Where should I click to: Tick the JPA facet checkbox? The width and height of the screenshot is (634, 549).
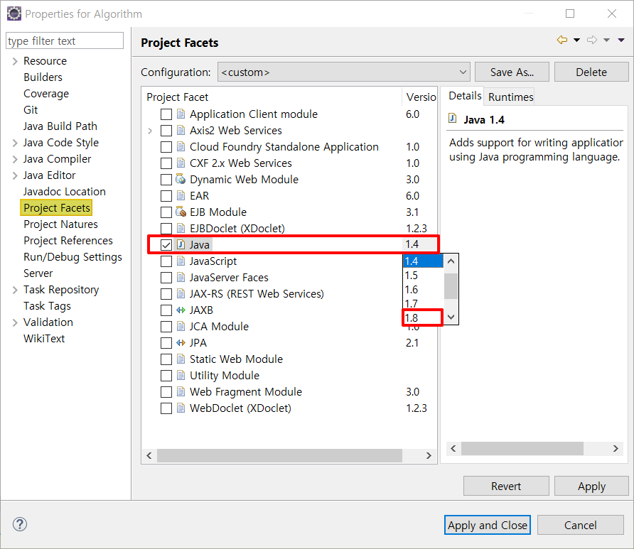tap(166, 343)
